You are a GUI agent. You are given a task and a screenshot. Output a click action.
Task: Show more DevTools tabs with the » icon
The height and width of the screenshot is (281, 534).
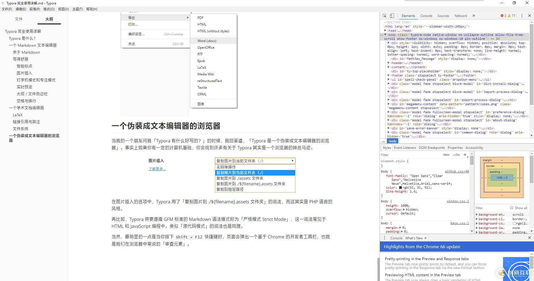[x=474, y=16]
